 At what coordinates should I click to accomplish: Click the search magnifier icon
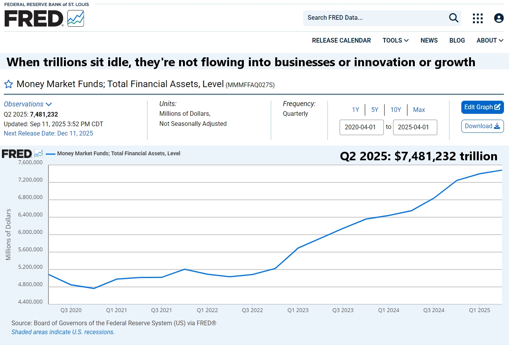point(453,18)
